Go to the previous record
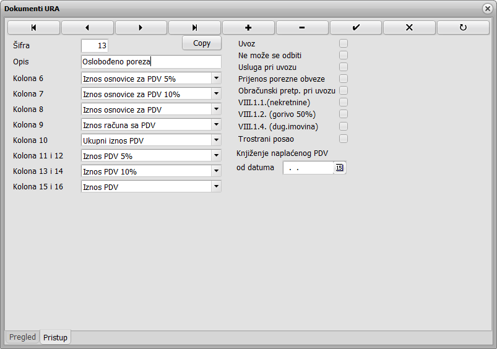 tap(87, 28)
